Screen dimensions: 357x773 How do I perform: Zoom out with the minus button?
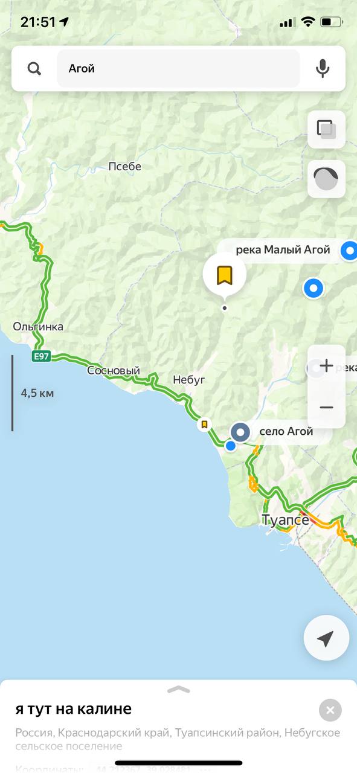(x=327, y=408)
